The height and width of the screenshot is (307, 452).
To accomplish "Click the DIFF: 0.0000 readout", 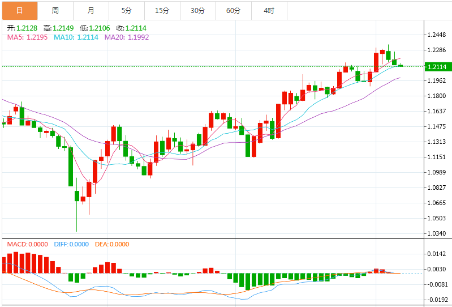I will coord(71,244).
